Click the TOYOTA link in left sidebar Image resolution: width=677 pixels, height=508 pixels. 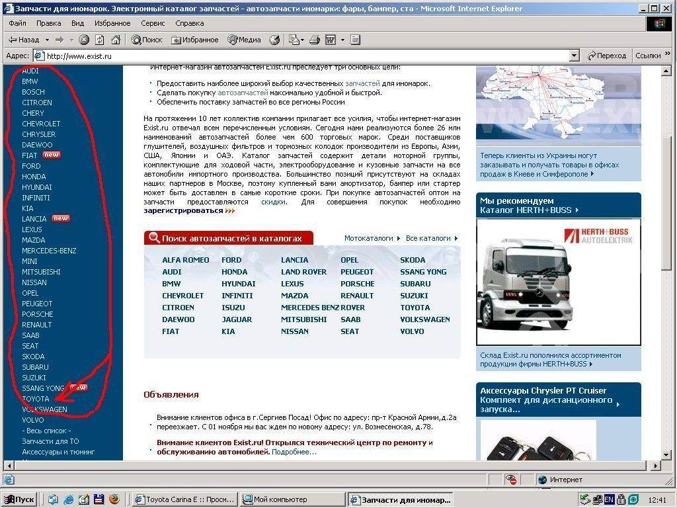(x=36, y=399)
